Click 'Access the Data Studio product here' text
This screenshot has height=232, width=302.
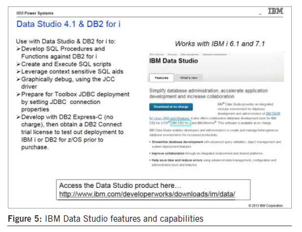coord(120,185)
